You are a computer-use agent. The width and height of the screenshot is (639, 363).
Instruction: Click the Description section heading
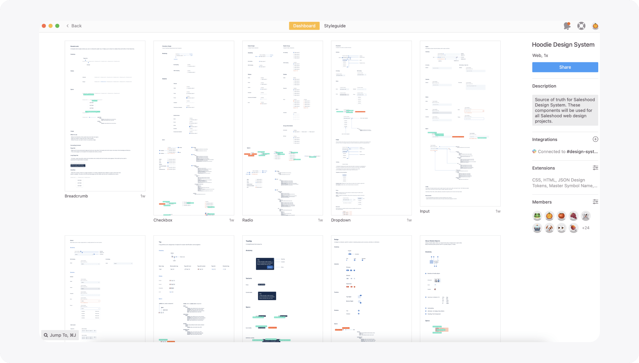[544, 86]
